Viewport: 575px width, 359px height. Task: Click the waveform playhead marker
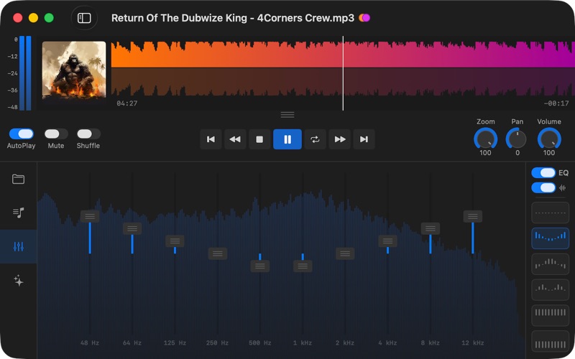point(344,73)
